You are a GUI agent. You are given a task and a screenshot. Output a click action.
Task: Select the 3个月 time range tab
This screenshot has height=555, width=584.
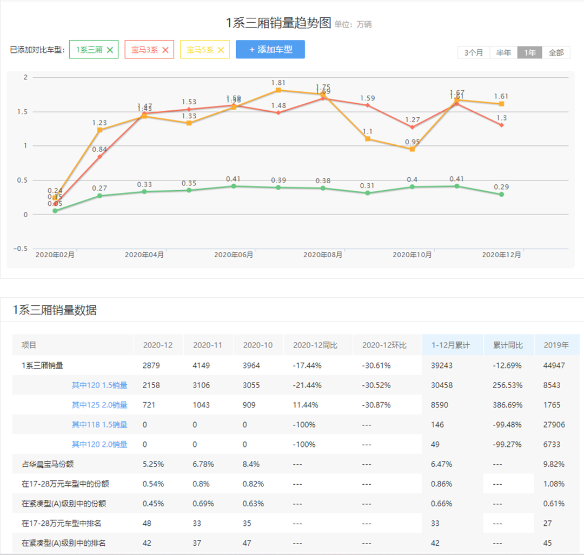click(x=474, y=52)
